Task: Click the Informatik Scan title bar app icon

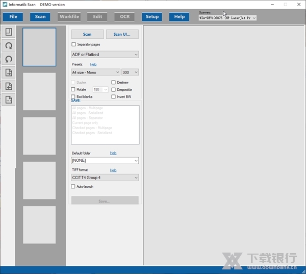Action: [5, 4]
